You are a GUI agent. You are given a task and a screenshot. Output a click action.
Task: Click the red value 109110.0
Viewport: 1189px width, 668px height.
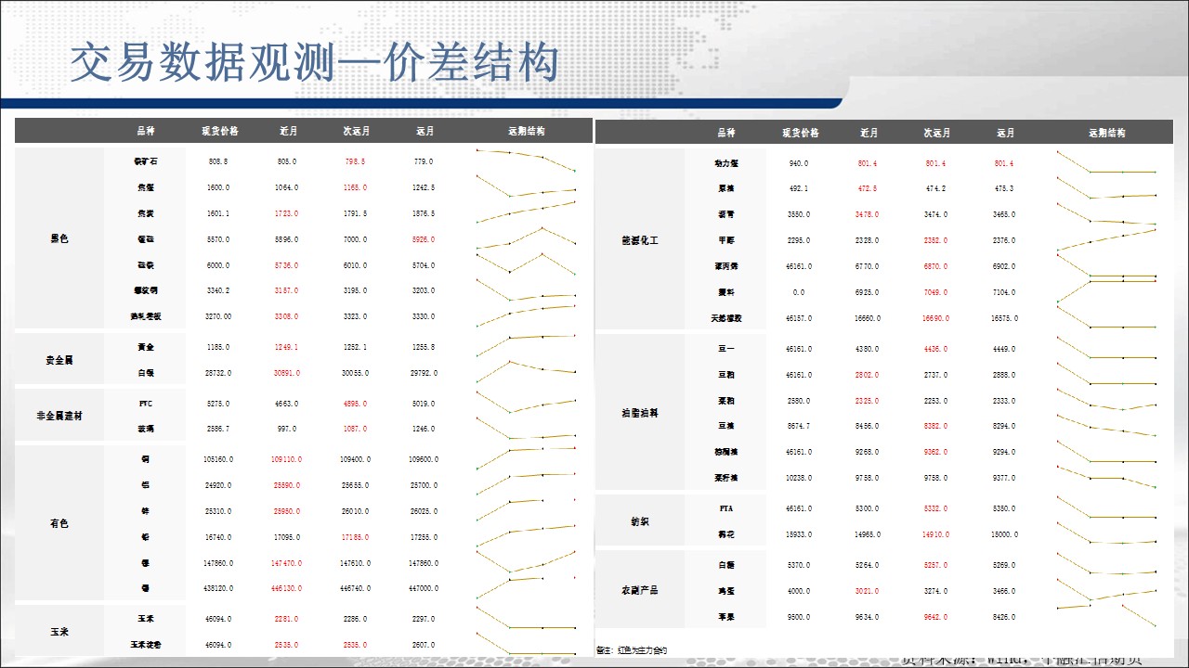point(287,459)
